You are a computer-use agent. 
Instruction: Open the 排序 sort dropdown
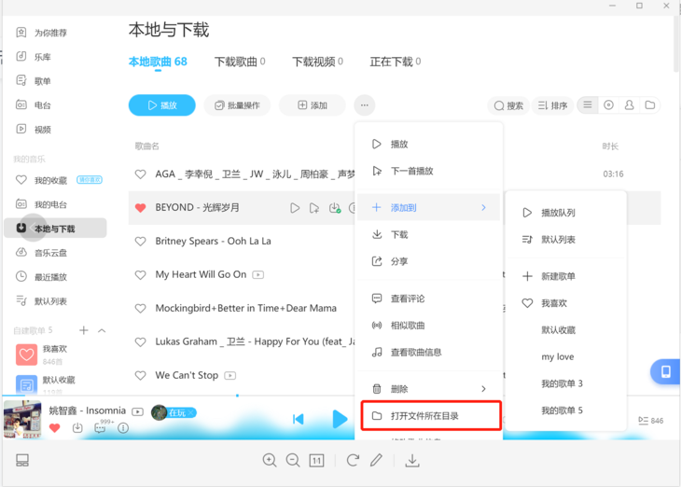(x=552, y=105)
